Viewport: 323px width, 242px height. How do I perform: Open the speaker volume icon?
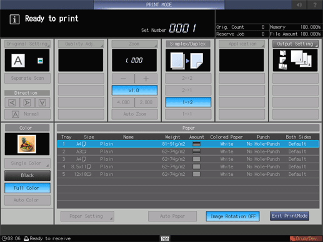coord(299,5)
